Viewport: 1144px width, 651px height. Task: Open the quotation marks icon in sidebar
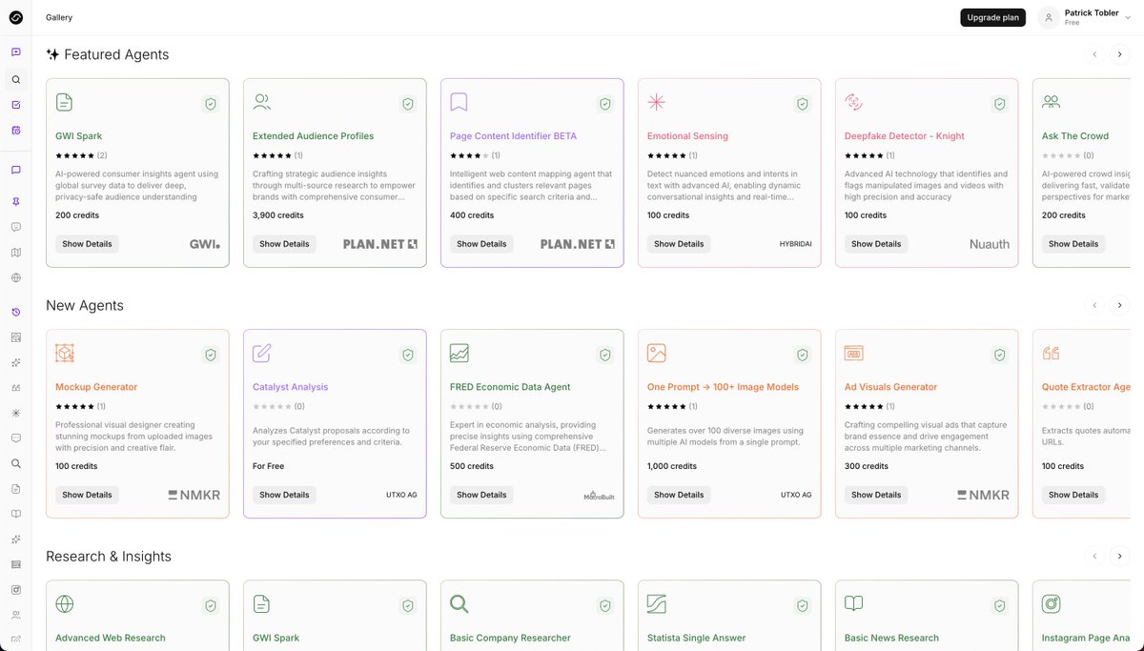(x=15, y=388)
